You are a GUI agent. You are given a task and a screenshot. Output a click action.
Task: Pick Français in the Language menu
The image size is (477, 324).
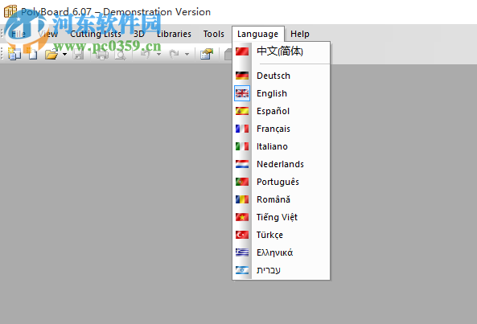tap(281, 129)
